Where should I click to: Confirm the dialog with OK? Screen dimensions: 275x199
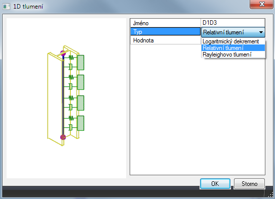pos(215,184)
